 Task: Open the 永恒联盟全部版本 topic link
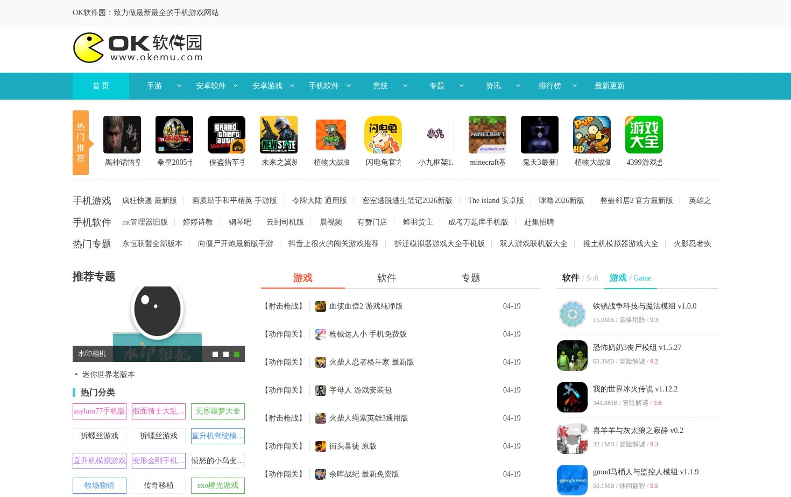152,243
